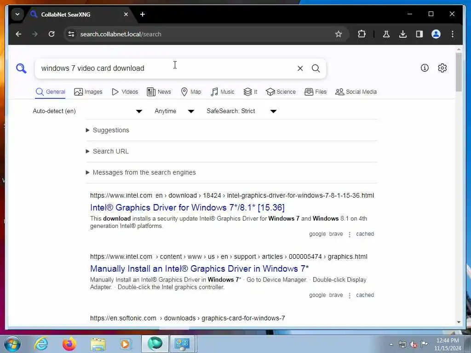Switch to the Images category
This screenshot has width=471, height=353.
pyautogui.click(x=88, y=92)
